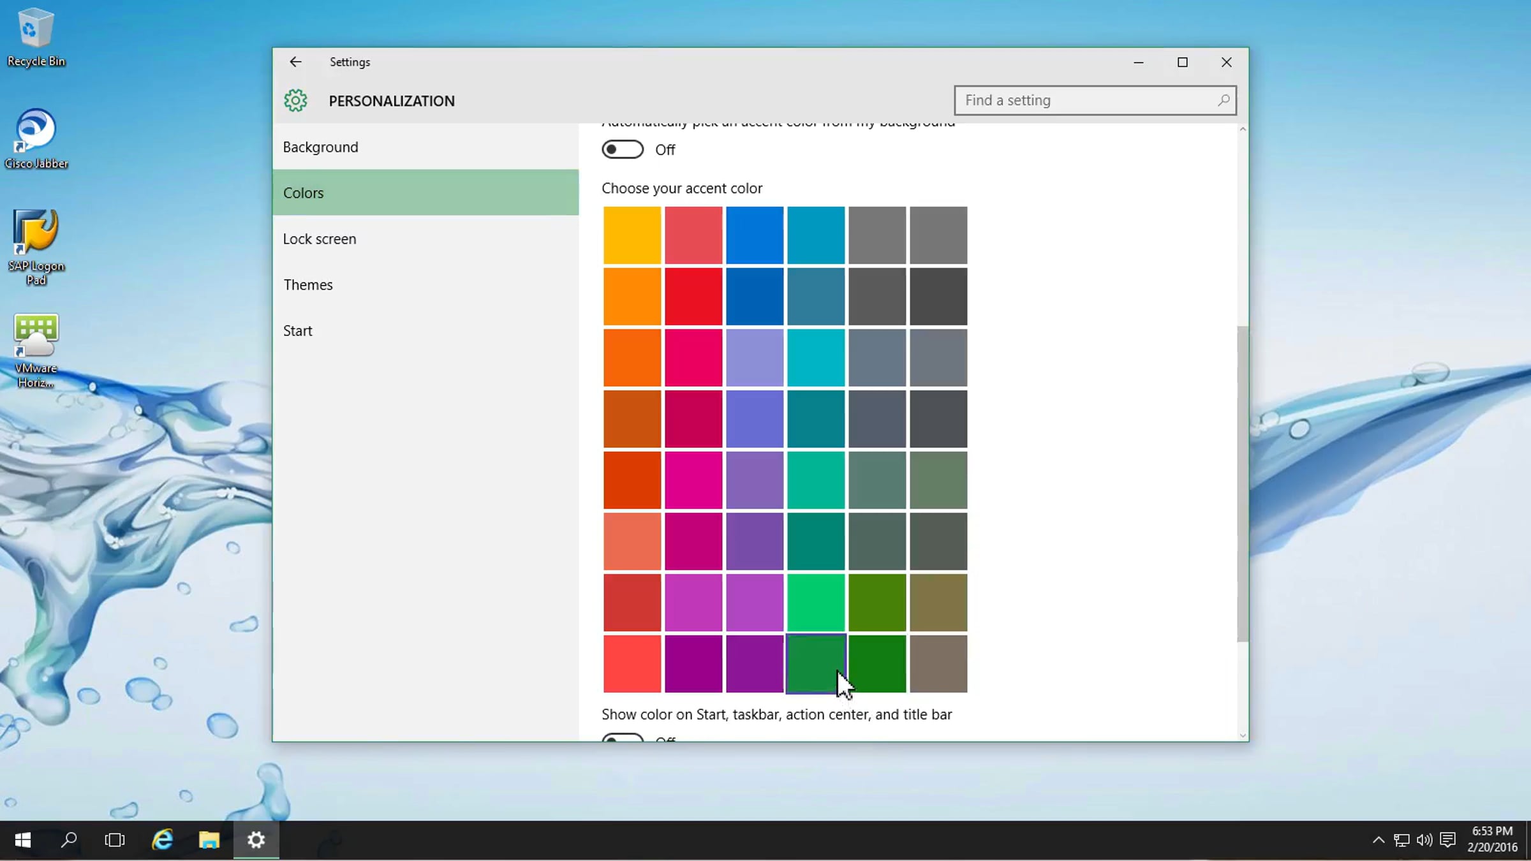1531x861 pixels.
Task: Open Internet Explorer from the taskbar
Action: 162,840
